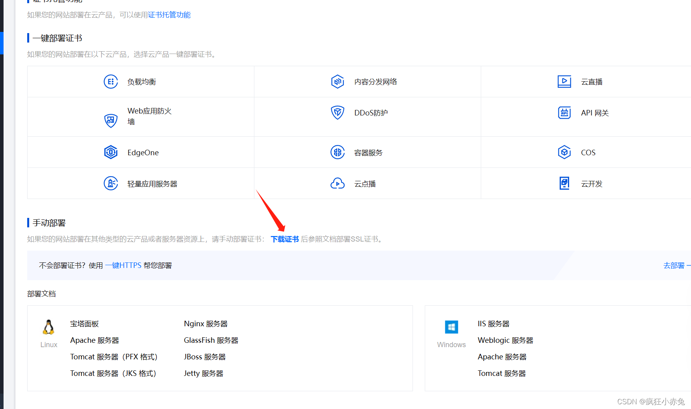
Task: Click the 容器服务 container icon
Action: [338, 152]
